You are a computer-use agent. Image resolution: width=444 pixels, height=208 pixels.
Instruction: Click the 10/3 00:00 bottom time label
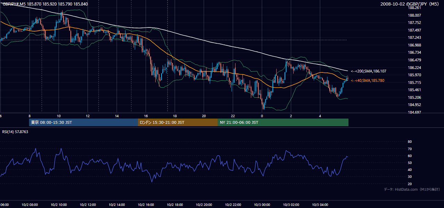pos(262,205)
